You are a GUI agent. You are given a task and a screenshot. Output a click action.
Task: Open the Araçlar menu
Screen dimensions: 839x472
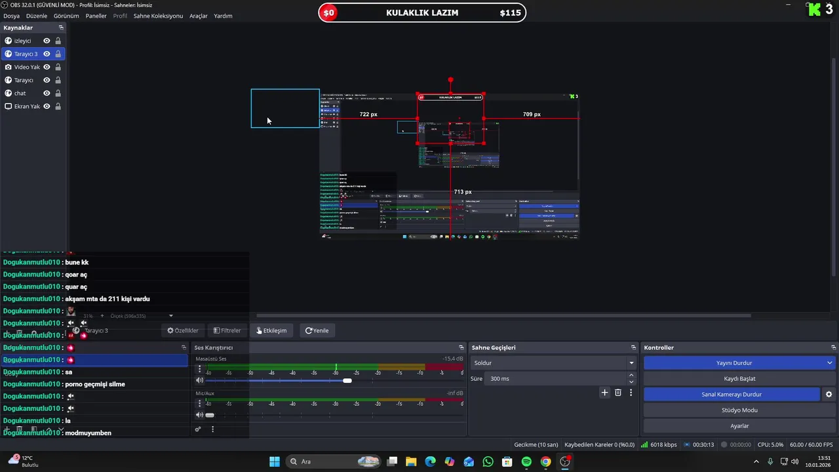pyautogui.click(x=199, y=16)
